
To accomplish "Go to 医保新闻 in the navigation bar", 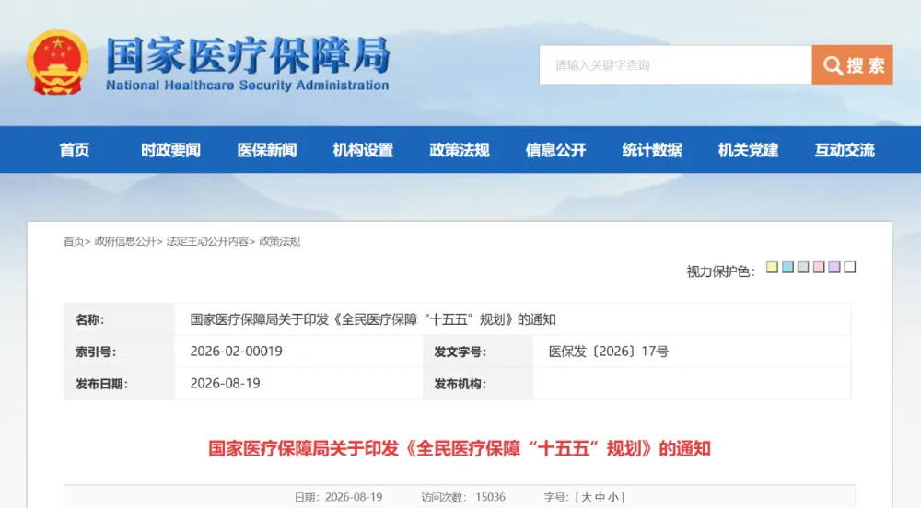I will point(267,150).
